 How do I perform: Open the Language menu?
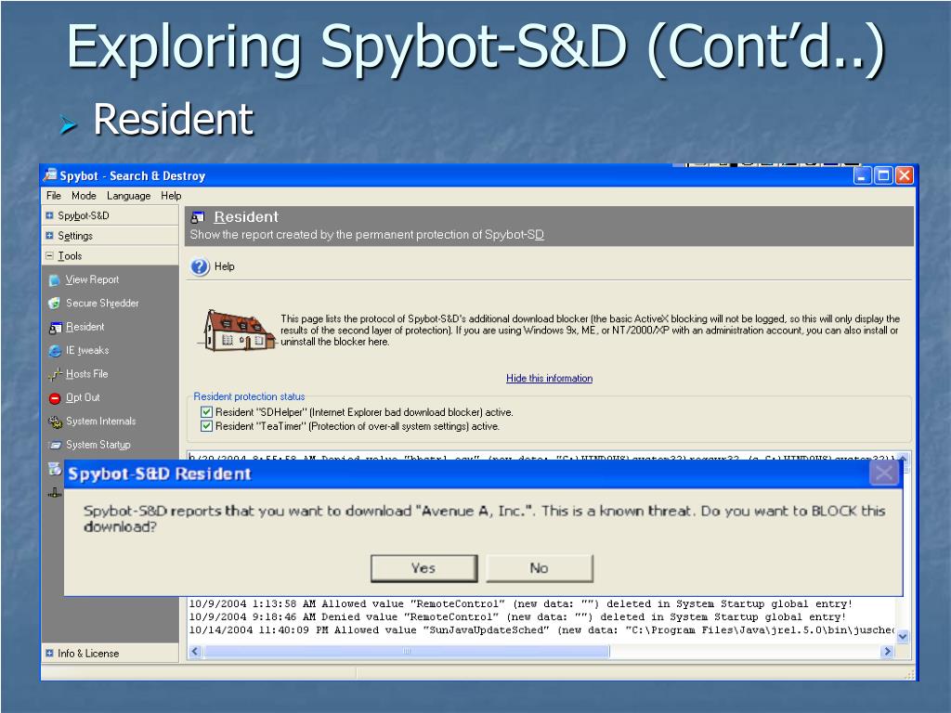pos(128,195)
